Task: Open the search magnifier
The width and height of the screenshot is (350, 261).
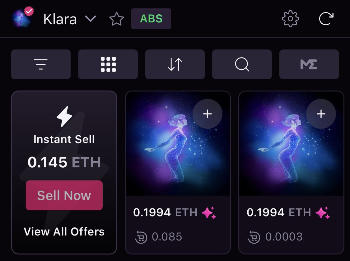Action: click(x=242, y=64)
